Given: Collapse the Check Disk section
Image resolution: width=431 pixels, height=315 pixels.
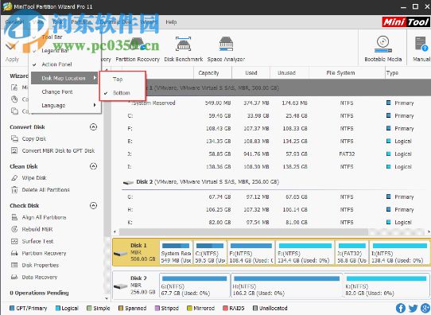Looking at the screenshot, I should pos(94,205).
